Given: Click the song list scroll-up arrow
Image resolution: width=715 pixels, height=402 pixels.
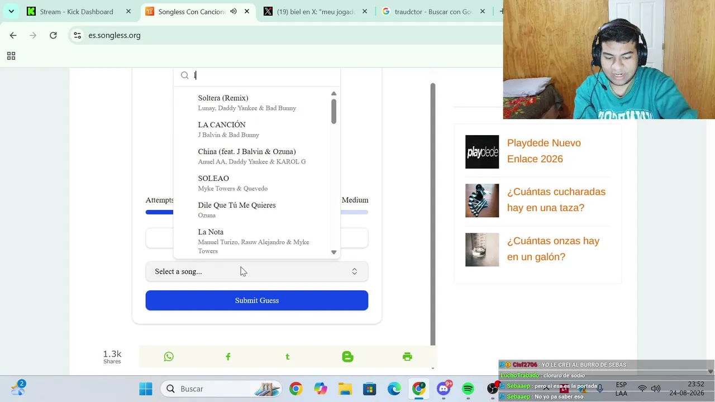Looking at the screenshot, I should 333,94.
